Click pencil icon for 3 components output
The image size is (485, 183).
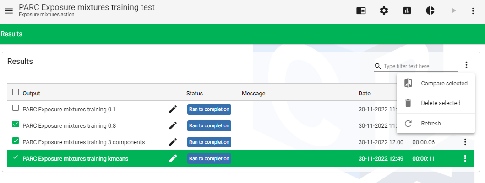tap(173, 142)
